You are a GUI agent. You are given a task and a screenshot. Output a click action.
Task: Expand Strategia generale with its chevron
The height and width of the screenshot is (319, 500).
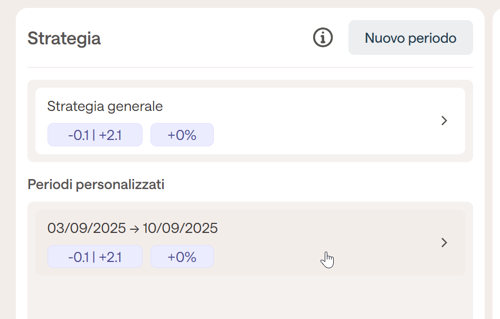pyautogui.click(x=444, y=120)
